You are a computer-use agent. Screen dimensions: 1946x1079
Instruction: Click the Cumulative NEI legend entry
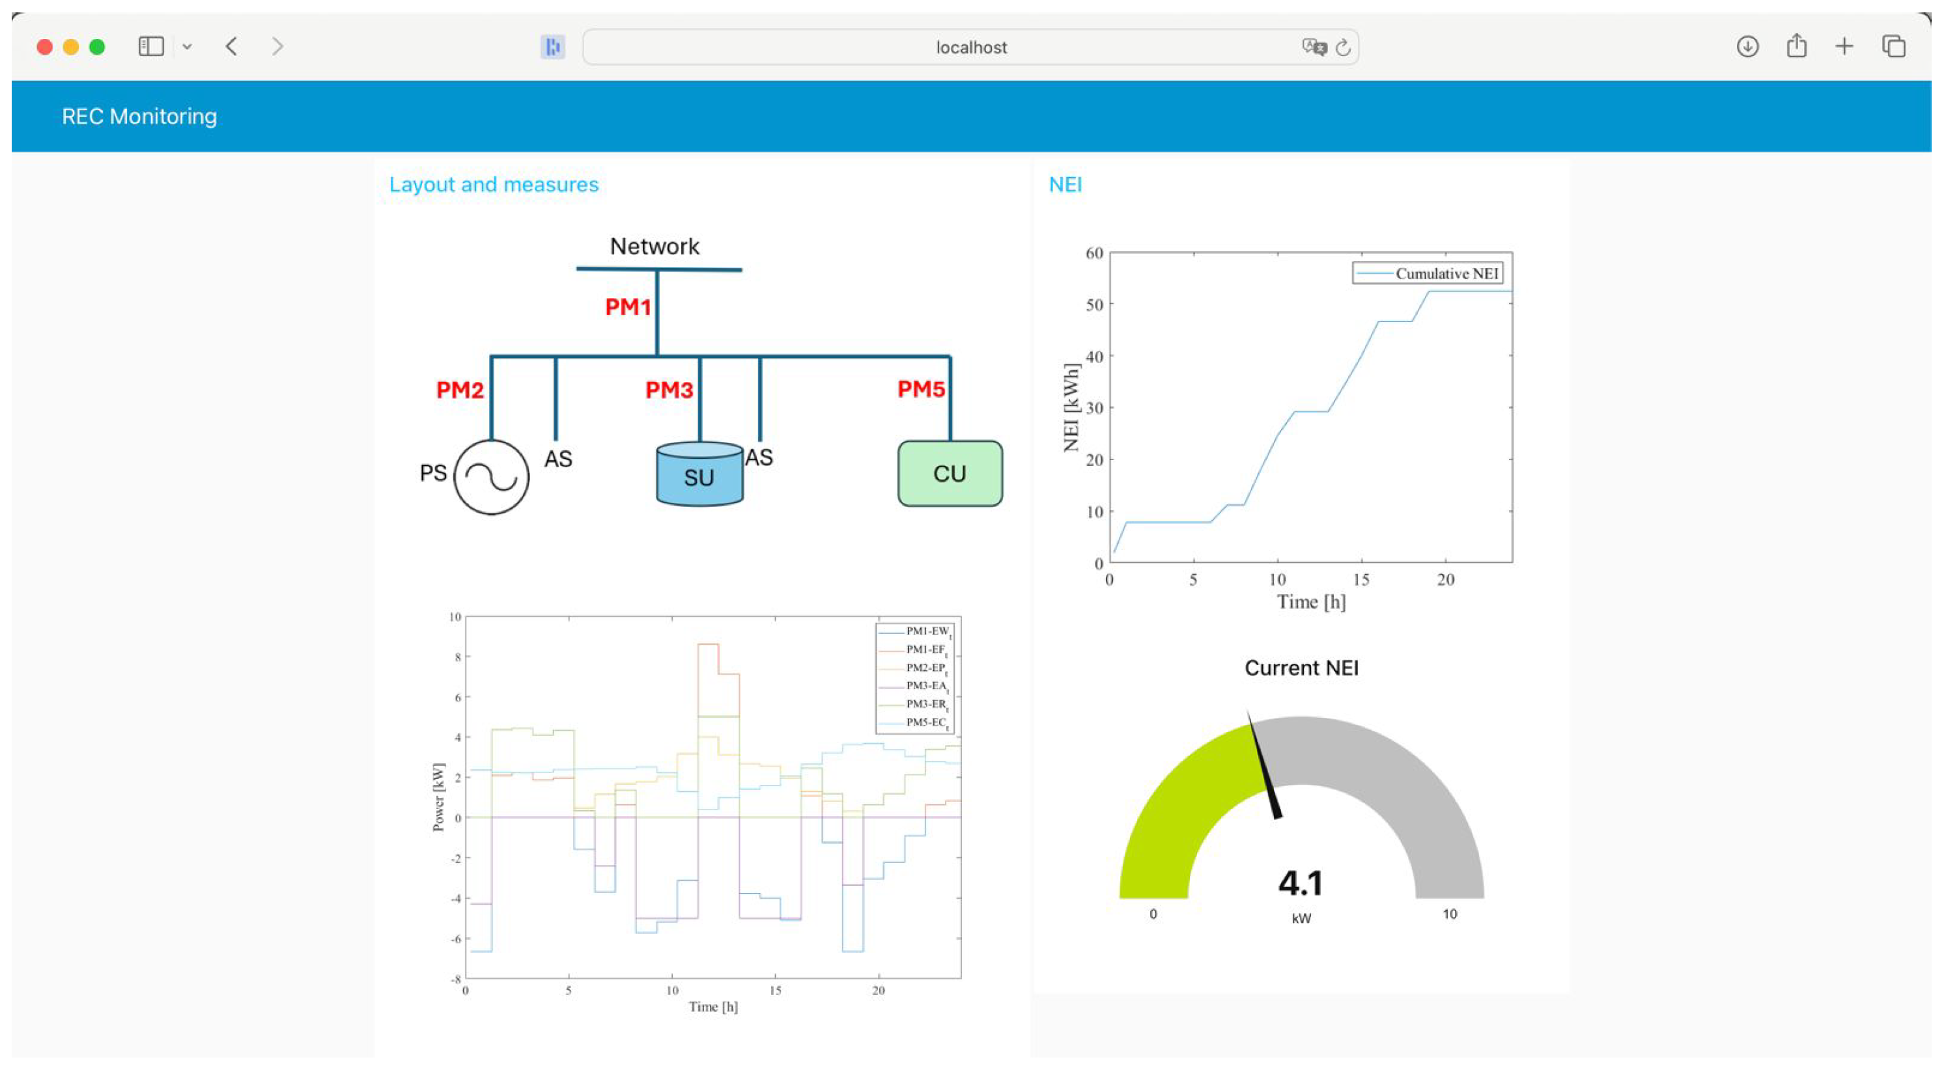click(x=1427, y=273)
